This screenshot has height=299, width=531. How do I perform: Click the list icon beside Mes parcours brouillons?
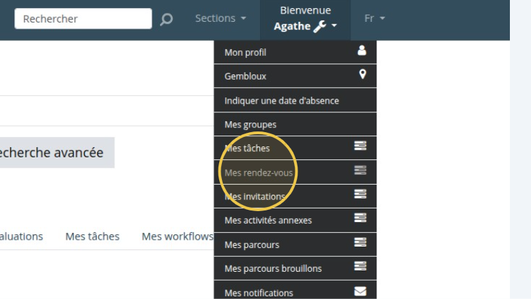360,266
